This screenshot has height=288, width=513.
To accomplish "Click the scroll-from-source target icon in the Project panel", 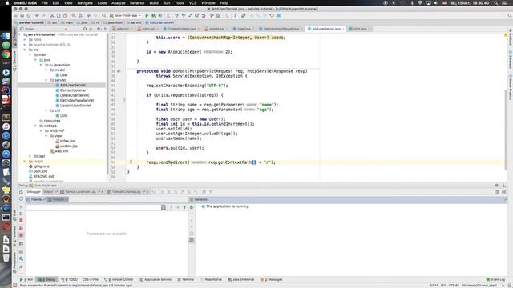I will pyautogui.click(x=85, y=29).
